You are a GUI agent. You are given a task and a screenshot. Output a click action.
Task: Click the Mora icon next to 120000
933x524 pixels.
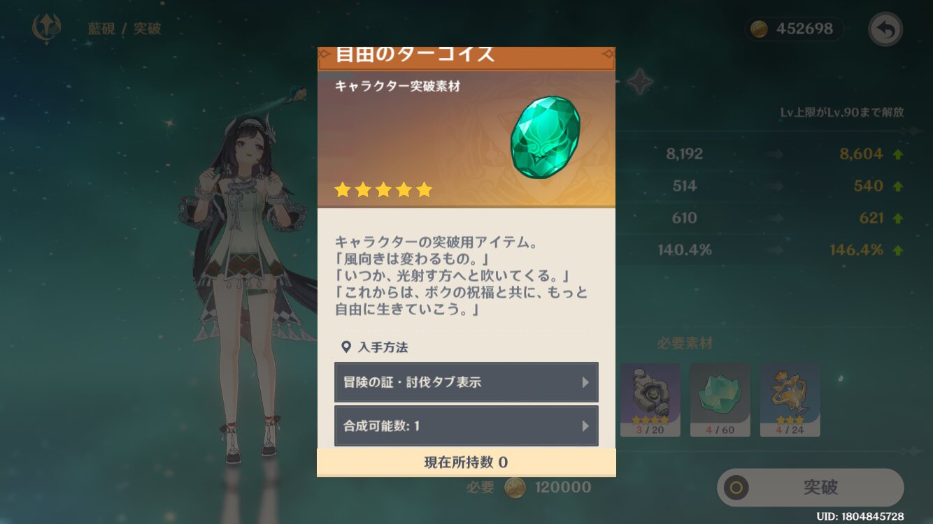(x=515, y=487)
